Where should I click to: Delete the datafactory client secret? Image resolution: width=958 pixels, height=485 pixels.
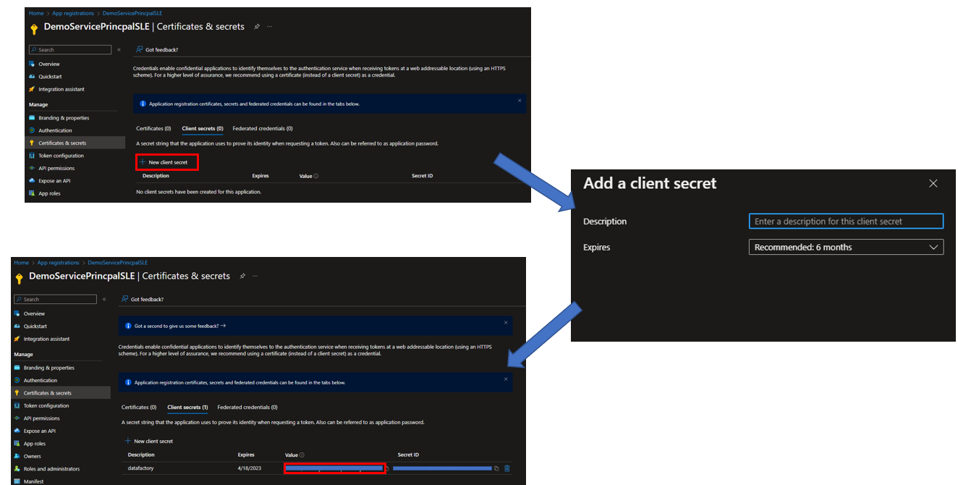506,468
